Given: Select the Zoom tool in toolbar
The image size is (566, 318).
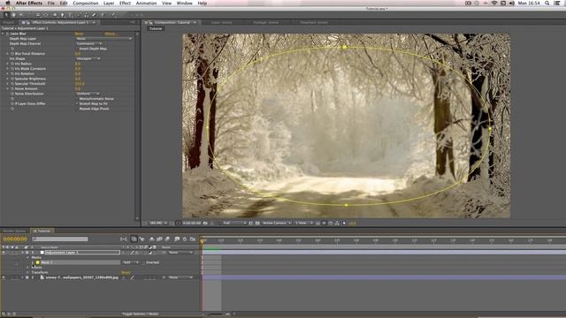Looking at the screenshot, I should point(21,15).
